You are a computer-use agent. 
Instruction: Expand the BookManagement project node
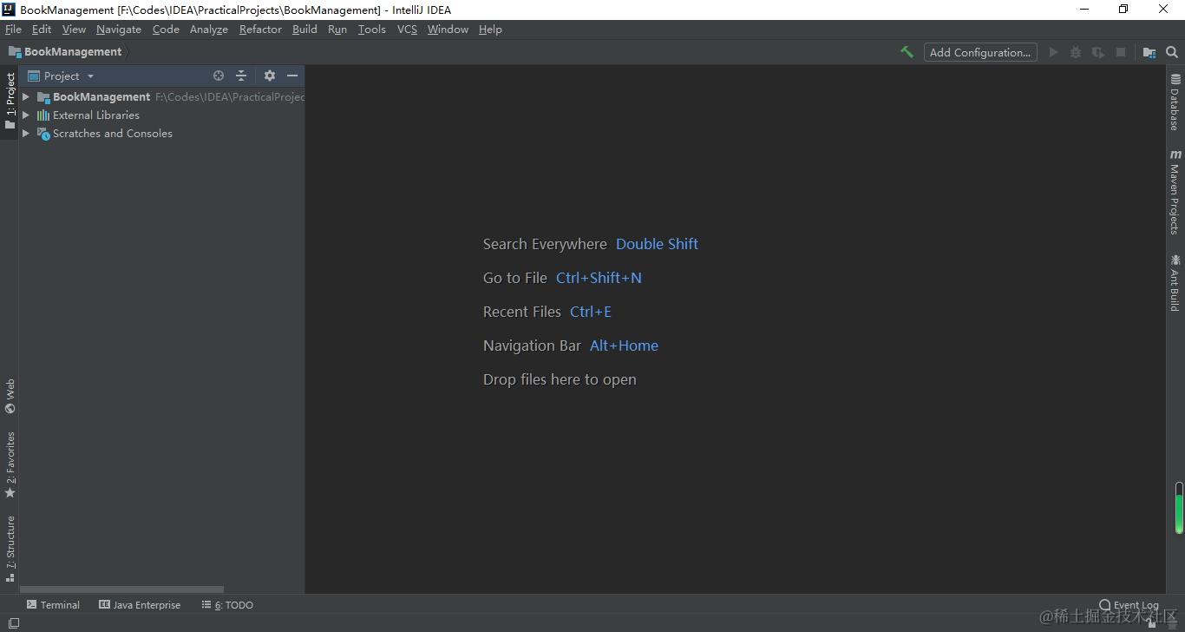26,96
